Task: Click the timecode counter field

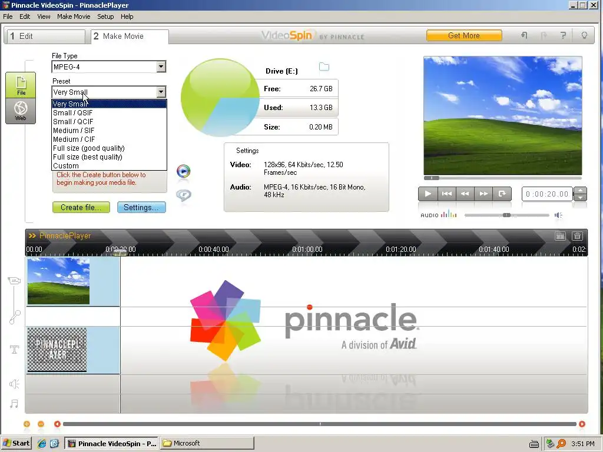Action: point(547,194)
